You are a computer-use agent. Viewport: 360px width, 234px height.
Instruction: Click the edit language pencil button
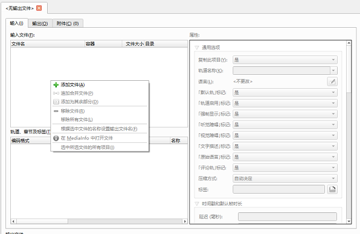pos(332,81)
